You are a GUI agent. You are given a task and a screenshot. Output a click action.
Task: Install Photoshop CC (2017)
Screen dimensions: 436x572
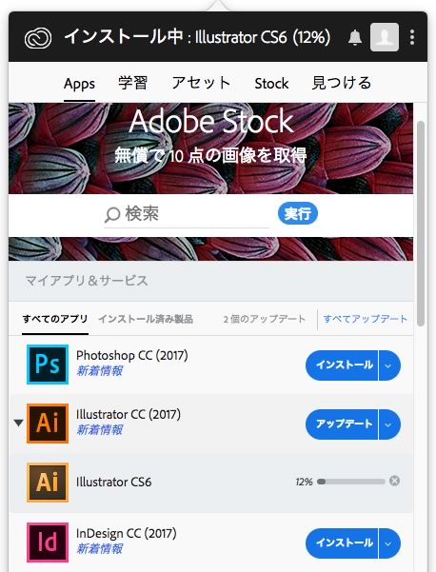pos(342,365)
